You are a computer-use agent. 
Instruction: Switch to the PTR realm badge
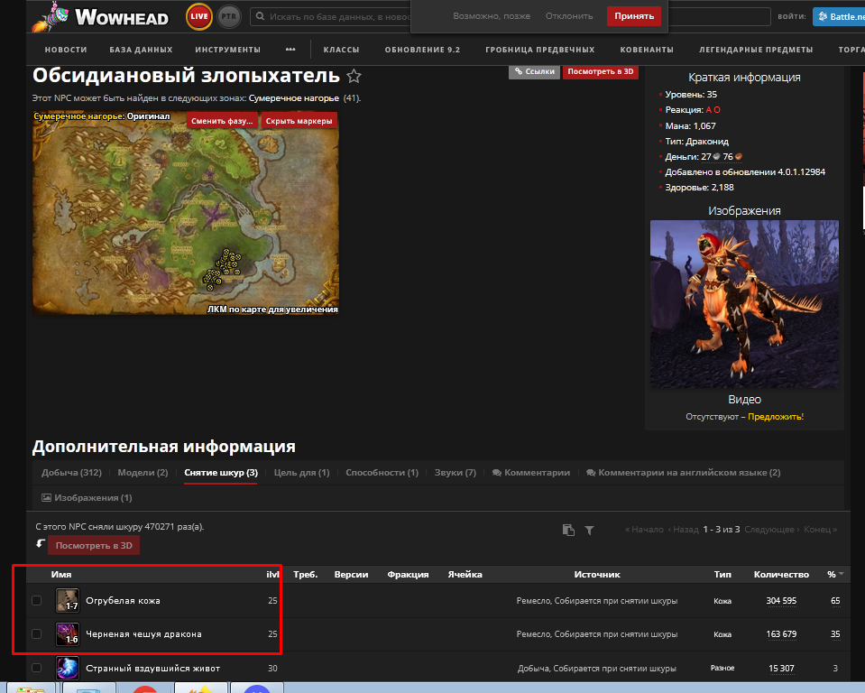tap(229, 17)
